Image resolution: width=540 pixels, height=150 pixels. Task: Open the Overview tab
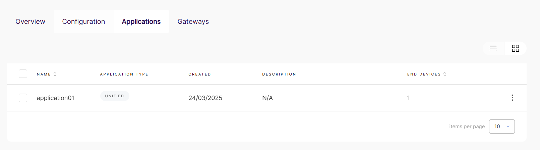tap(30, 21)
